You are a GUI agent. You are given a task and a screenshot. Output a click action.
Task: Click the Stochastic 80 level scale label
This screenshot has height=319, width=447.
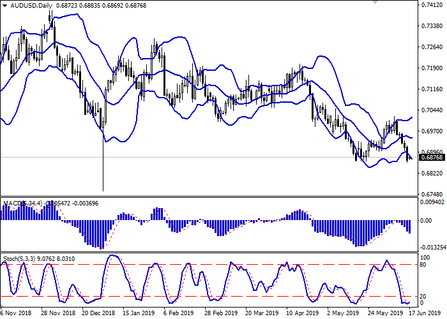tap(423, 265)
